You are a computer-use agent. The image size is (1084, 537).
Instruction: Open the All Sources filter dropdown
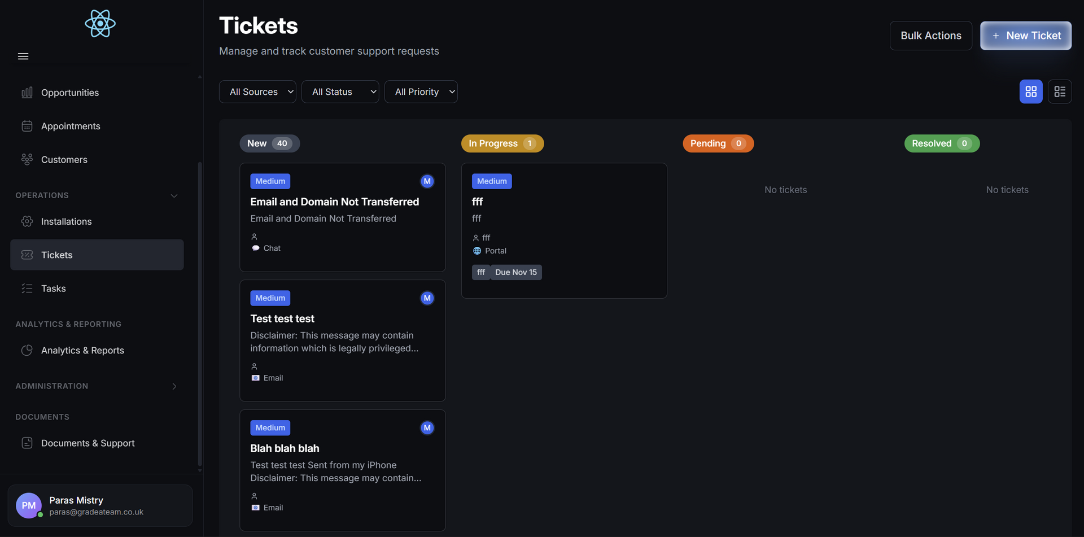point(257,91)
